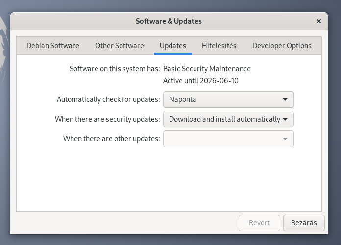
Task: Open the Developer Options tab
Action: [x=282, y=46]
